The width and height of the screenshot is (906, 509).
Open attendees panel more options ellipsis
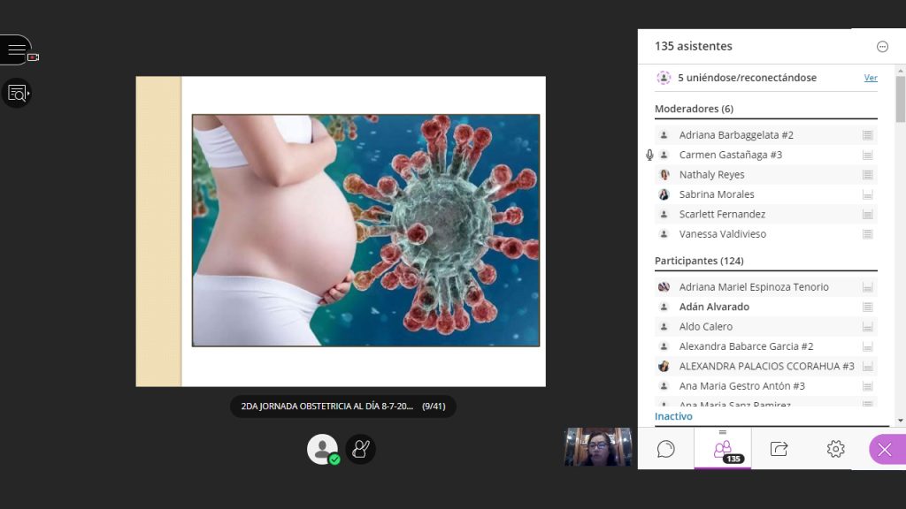[882, 47]
